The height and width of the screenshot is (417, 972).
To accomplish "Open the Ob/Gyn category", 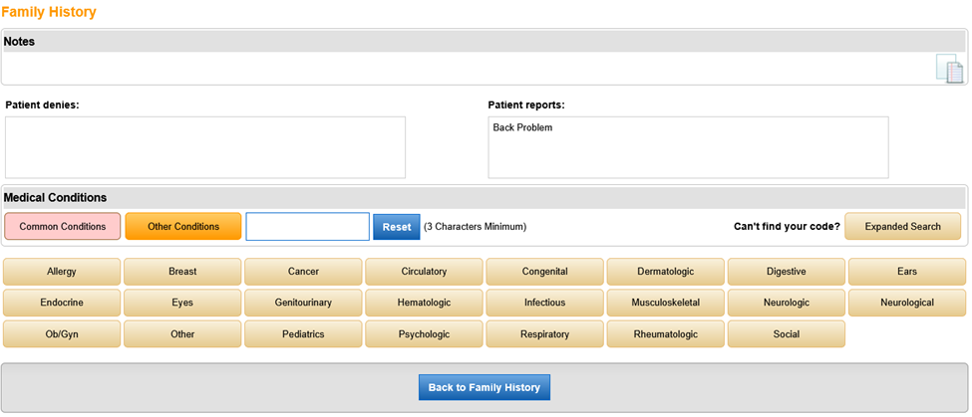I will point(62,334).
